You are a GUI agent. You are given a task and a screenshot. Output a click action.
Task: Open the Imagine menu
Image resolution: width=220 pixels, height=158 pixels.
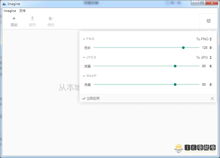[x=10, y=11]
